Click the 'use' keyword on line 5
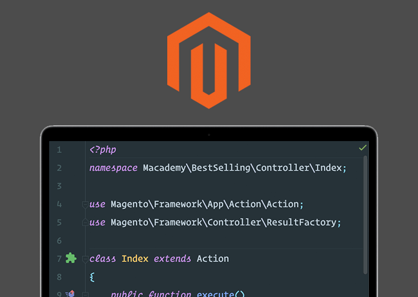 (98, 222)
